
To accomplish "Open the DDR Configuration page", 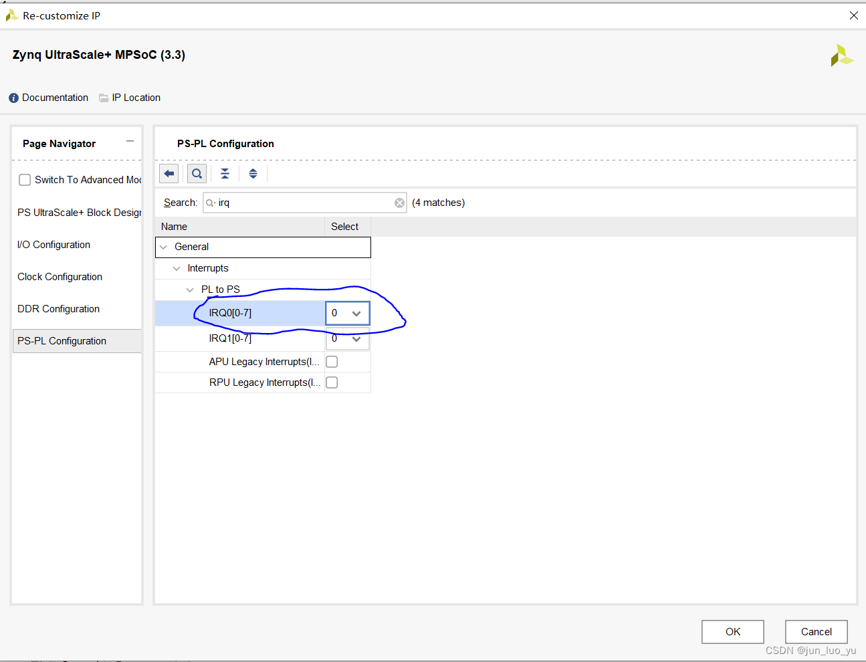I will point(58,309).
